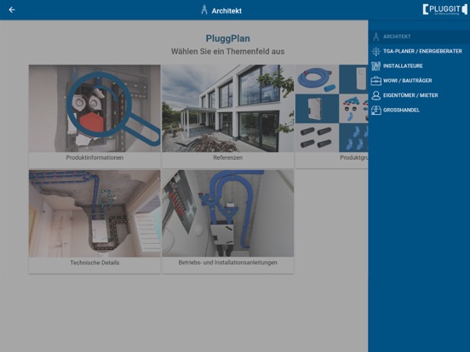This screenshot has height=352, width=470.
Task: Click the Produktinformationen label
Action: point(95,158)
